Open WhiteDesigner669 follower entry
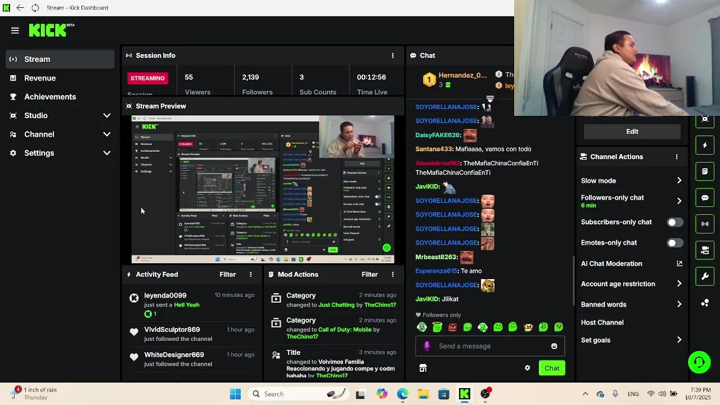This screenshot has height=405, width=720. [192, 359]
